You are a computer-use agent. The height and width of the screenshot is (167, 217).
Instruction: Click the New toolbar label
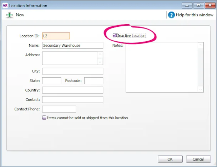(x=20, y=15)
